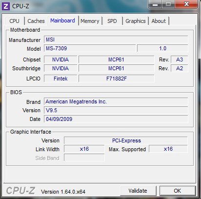This screenshot has width=201, height=199.
Task: Click BIOS Brand American Megatrends Inc. field
Action: pyautogui.click(x=116, y=101)
